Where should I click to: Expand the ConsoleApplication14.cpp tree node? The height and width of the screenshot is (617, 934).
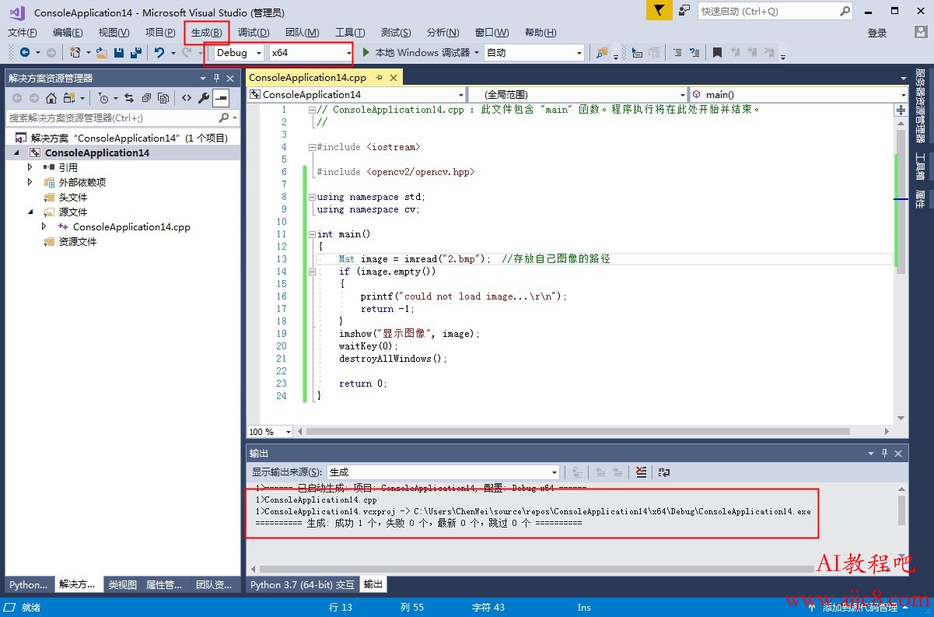coord(44,226)
